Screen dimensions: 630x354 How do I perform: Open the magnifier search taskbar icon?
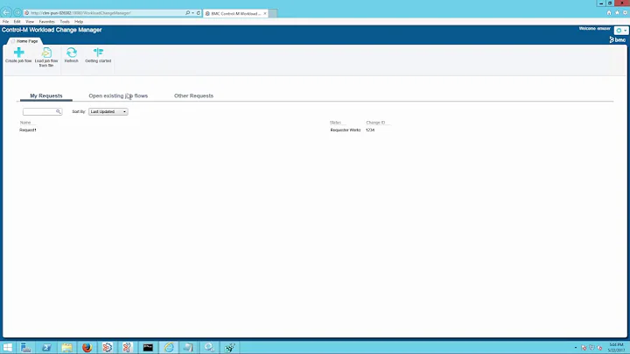pos(209,348)
